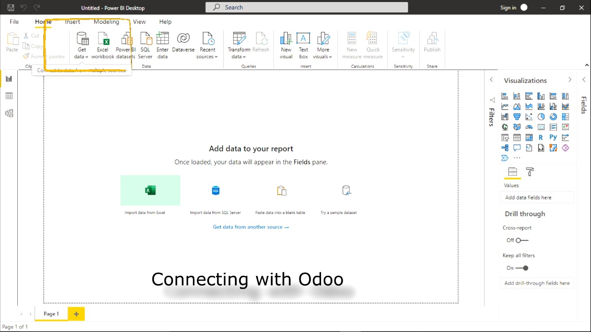Connect using the SQL Server ribbon icon
The width and height of the screenshot is (591, 332).
(145, 45)
